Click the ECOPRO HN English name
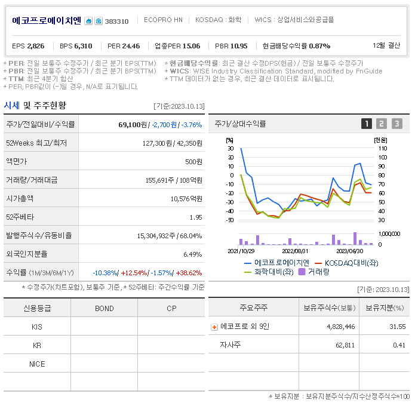415x406 pixels. 163,20
